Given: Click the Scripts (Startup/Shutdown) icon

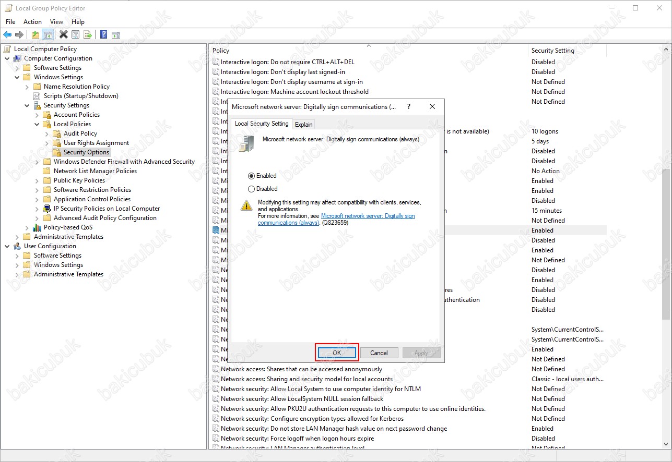Looking at the screenshot, I should coord(37,96).
